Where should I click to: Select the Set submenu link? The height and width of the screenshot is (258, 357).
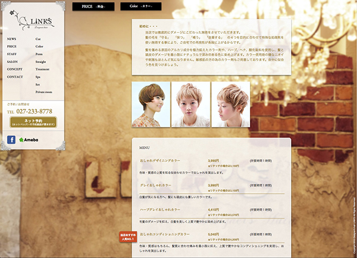pyautogui.click(x=37, y=84)
